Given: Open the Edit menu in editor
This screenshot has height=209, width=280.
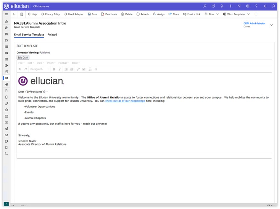Looking at the screenshot, I should (30, 63).
